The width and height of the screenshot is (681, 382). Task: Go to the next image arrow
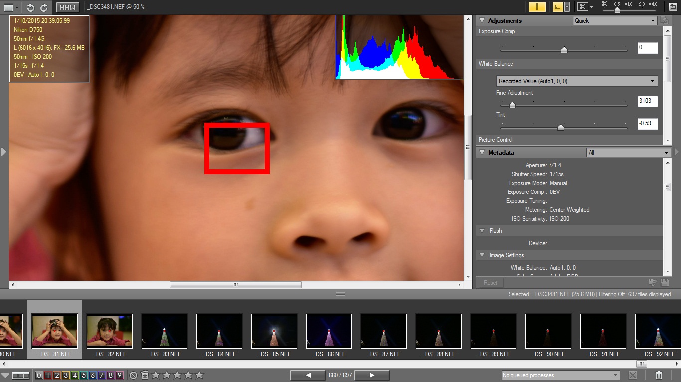(371, 375)
